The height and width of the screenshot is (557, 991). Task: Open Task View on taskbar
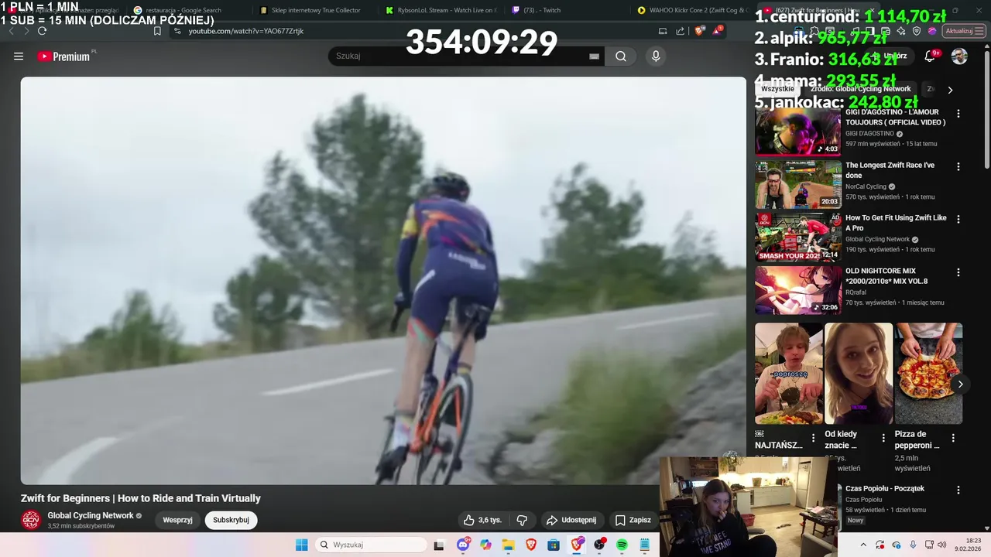pyautogui.click(x=439, y=545)
